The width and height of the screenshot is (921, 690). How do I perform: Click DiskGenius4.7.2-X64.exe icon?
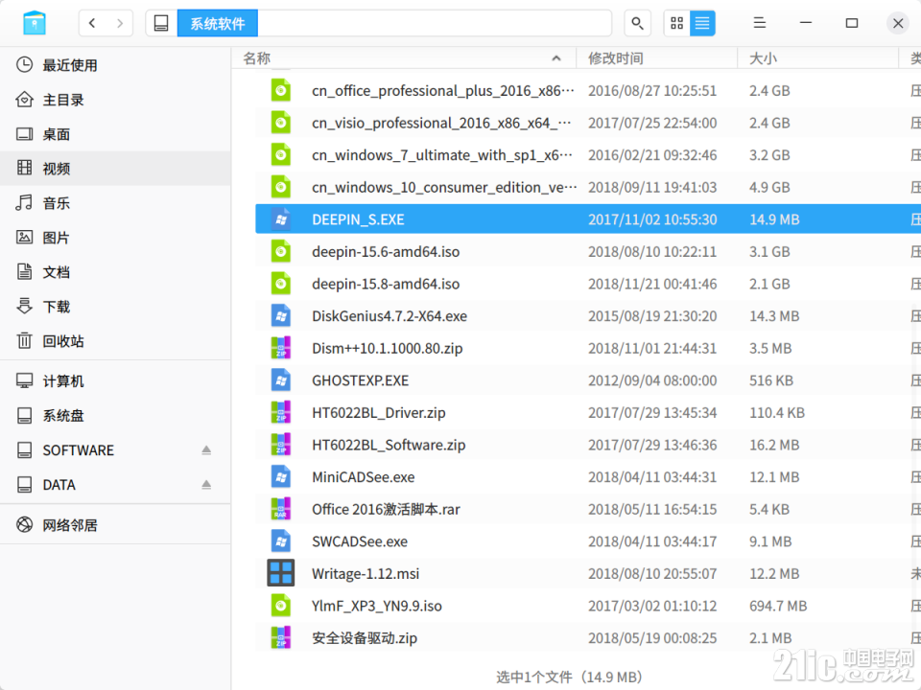click(x=281, y=316)
